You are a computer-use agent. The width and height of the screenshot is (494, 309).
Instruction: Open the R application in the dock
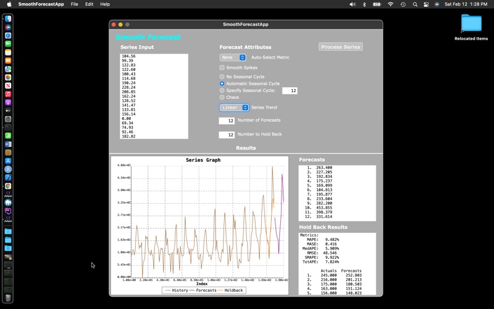[8, 169]
